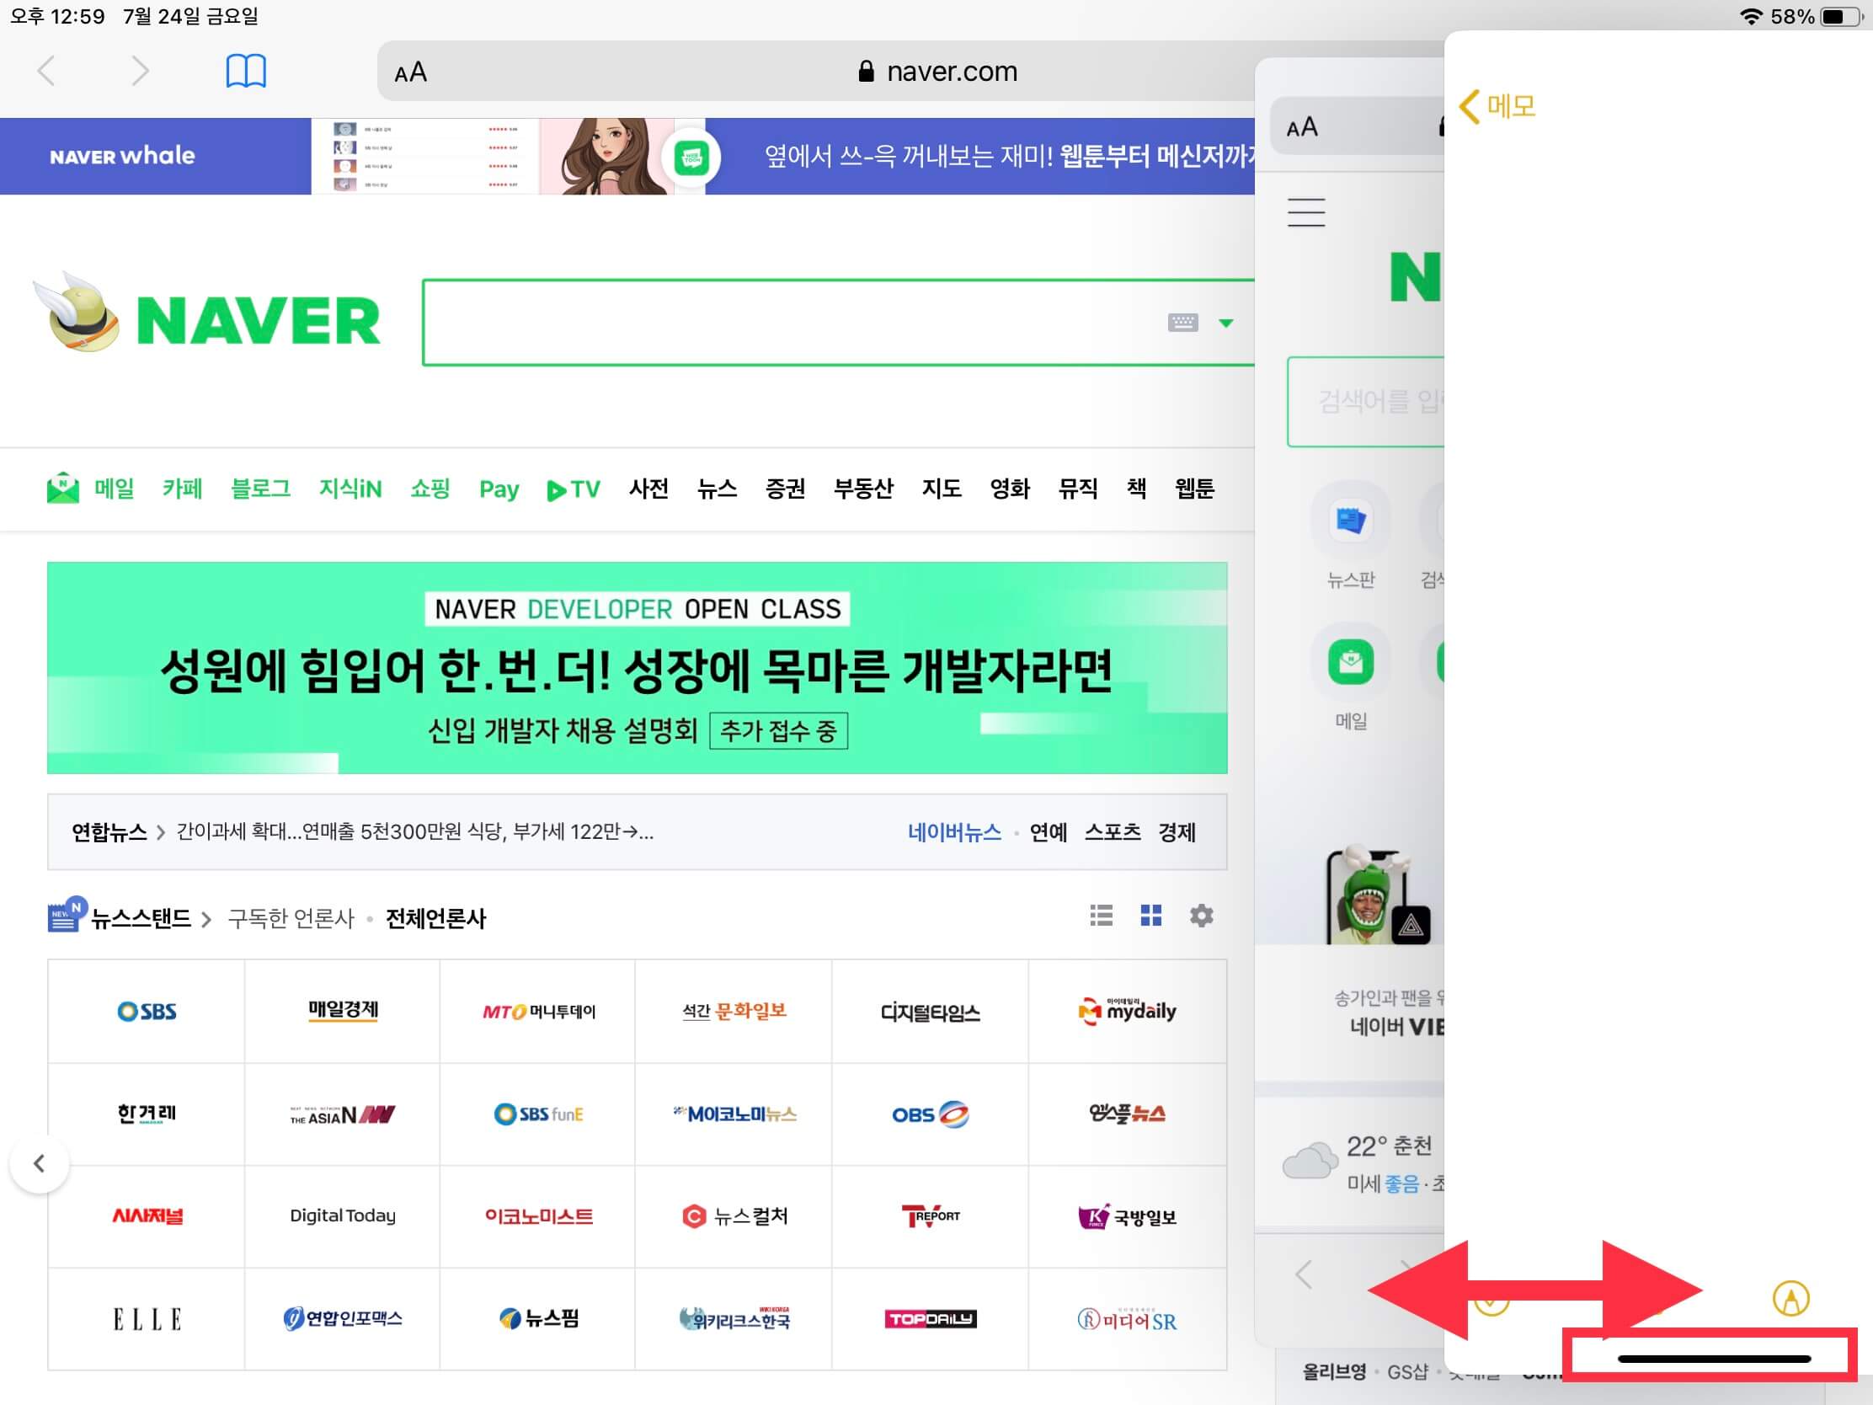
Task: Open the Naver mail envelope icon
Action: click(x=63, y=489)
